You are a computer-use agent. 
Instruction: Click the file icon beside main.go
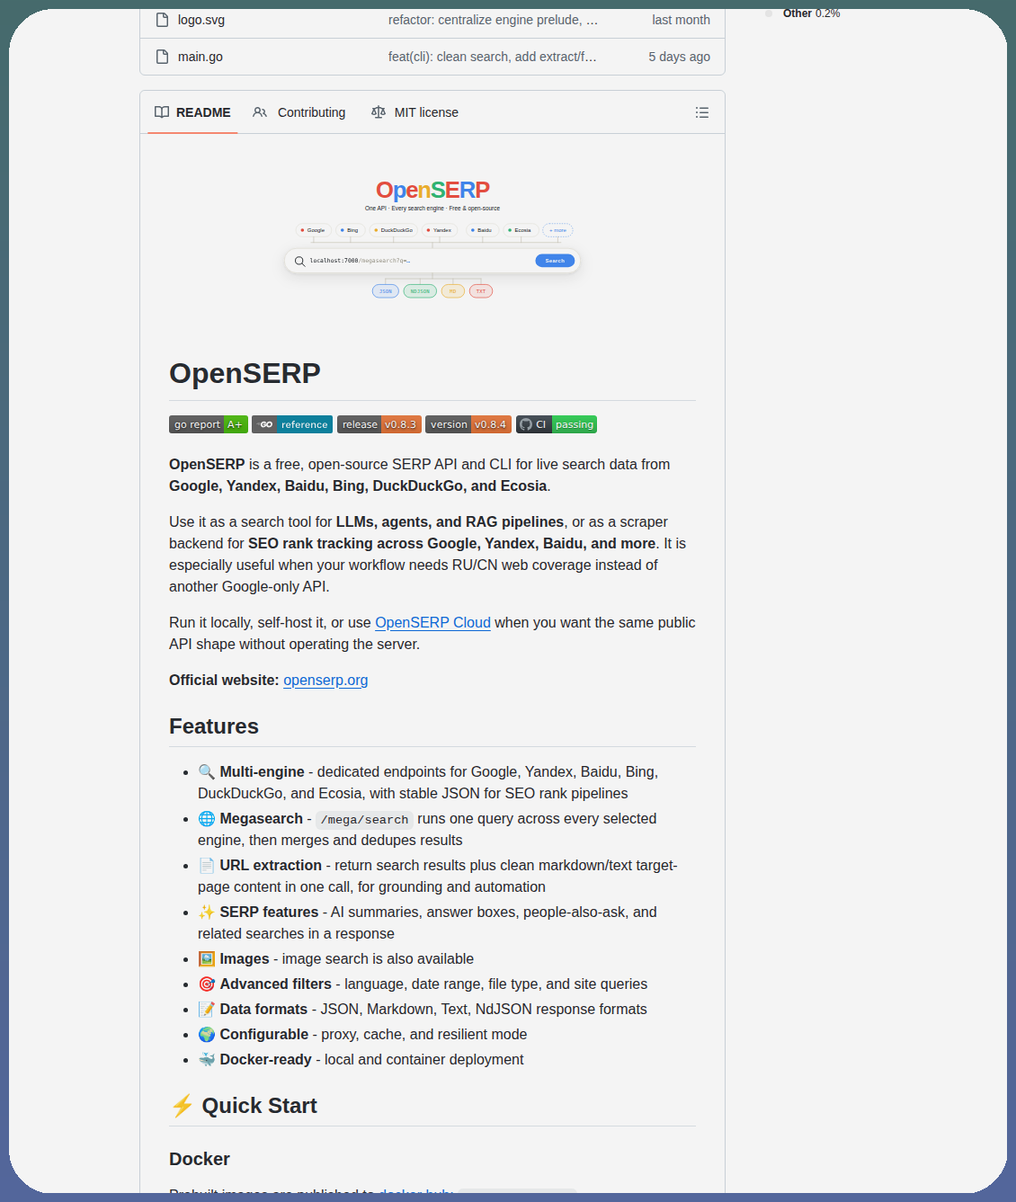point(163,57)
